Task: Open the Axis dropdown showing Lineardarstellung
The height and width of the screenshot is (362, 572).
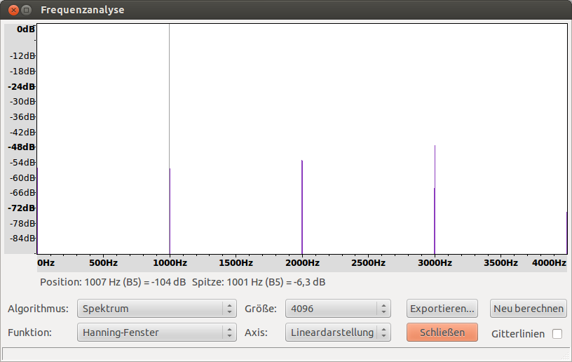Action: coord(338,333)
